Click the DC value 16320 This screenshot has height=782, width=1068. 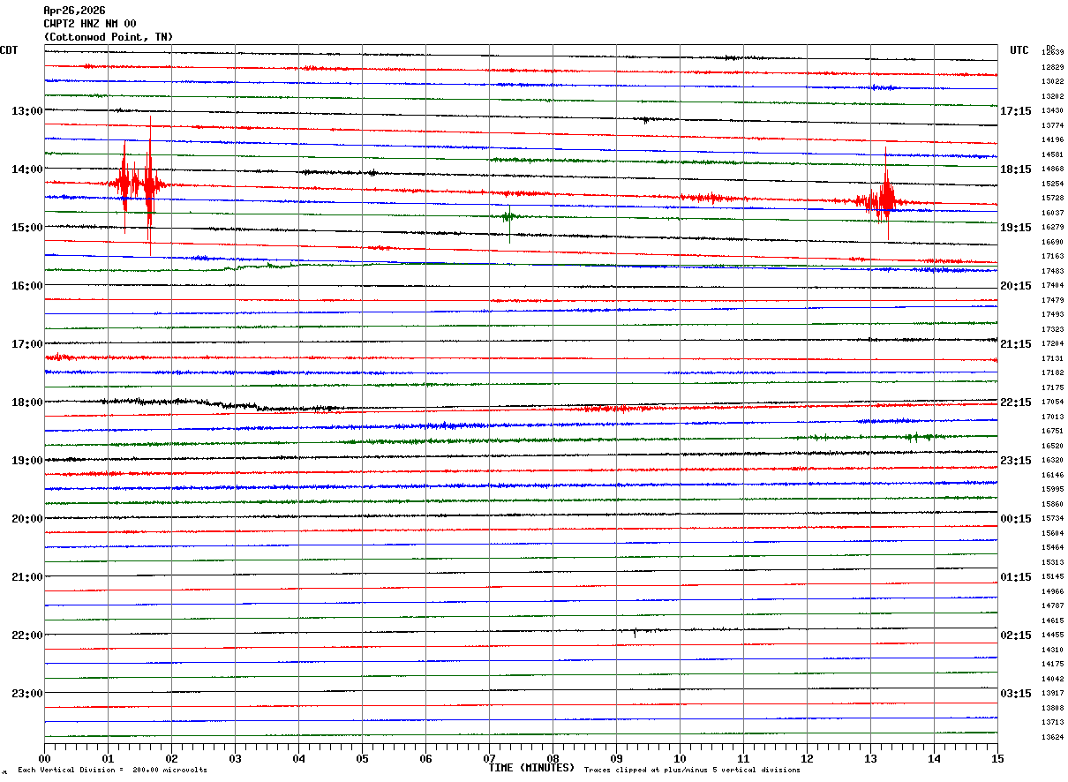click(x=1052, y=461)
